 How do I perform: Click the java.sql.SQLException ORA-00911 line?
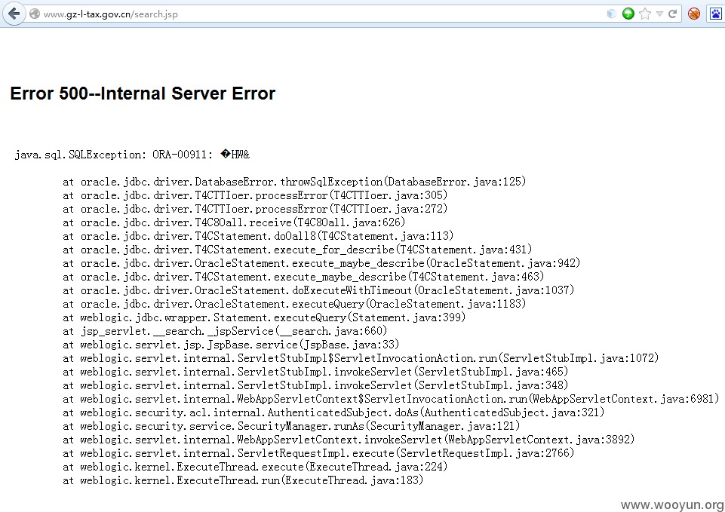coord(132,155)
